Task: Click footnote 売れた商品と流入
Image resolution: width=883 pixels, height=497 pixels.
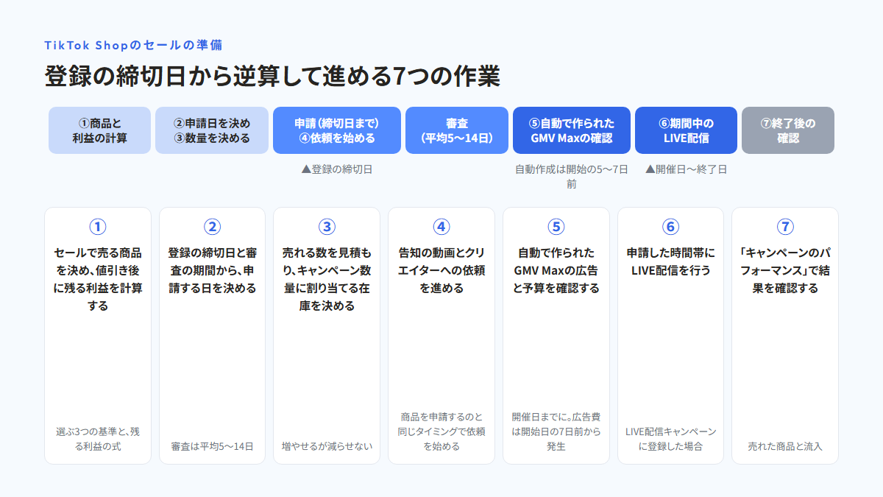Action: click(x=785, y=446)
